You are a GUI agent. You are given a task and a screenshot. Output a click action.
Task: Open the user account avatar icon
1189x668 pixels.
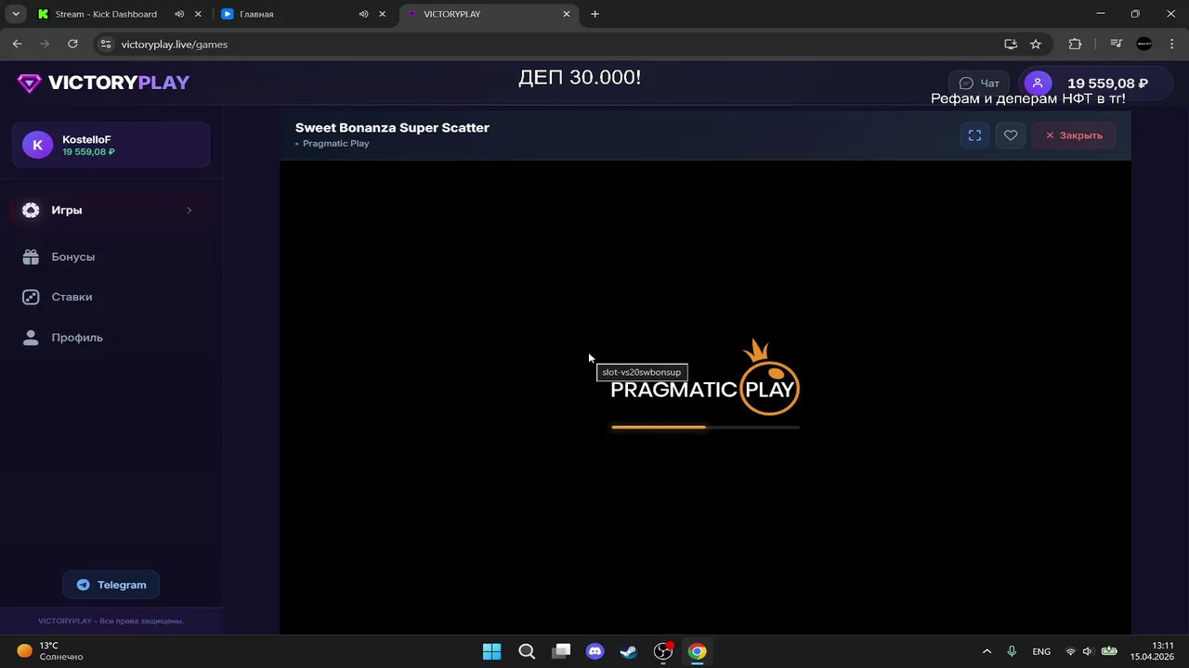(1038, 83)
